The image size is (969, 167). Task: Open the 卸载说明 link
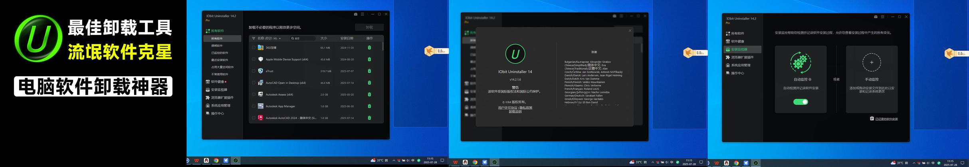pos(515,112)
